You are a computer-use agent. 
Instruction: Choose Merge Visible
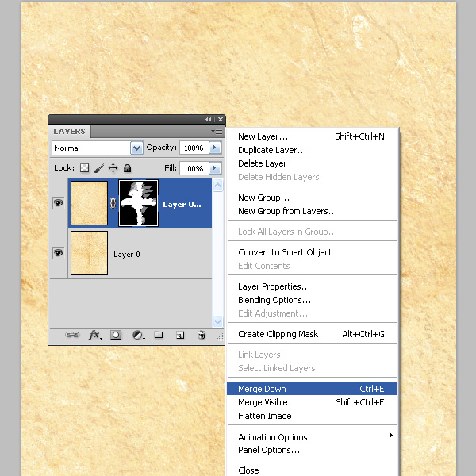tap(312, 402)
